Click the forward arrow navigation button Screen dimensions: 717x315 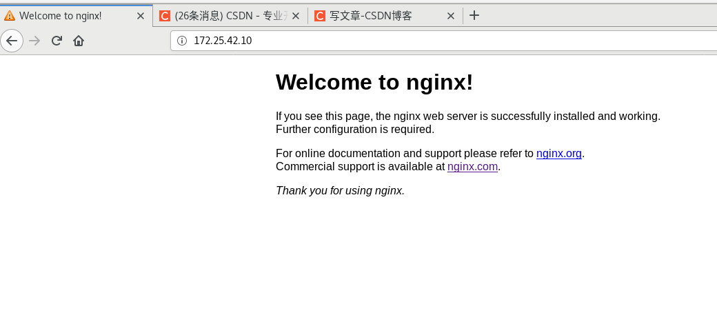coord(34,41)
